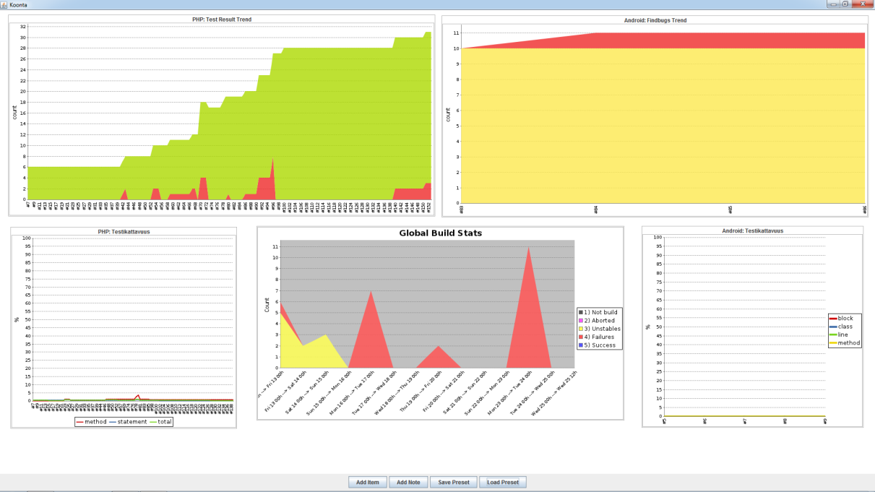The width and height of the screenshot is (875, 492).
Task: Click the red failures area in Findbugs chart
Action: pyautogui.click(x=723, y=40)
